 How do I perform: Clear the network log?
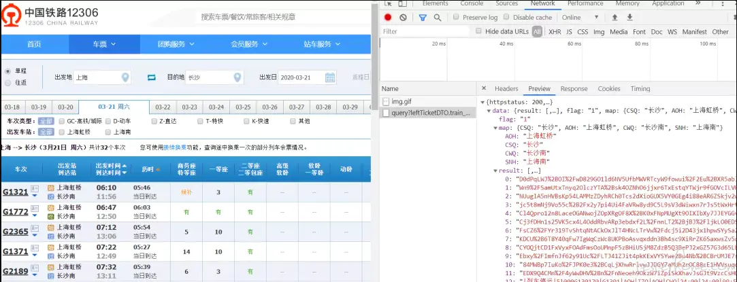tap(403, 18)
